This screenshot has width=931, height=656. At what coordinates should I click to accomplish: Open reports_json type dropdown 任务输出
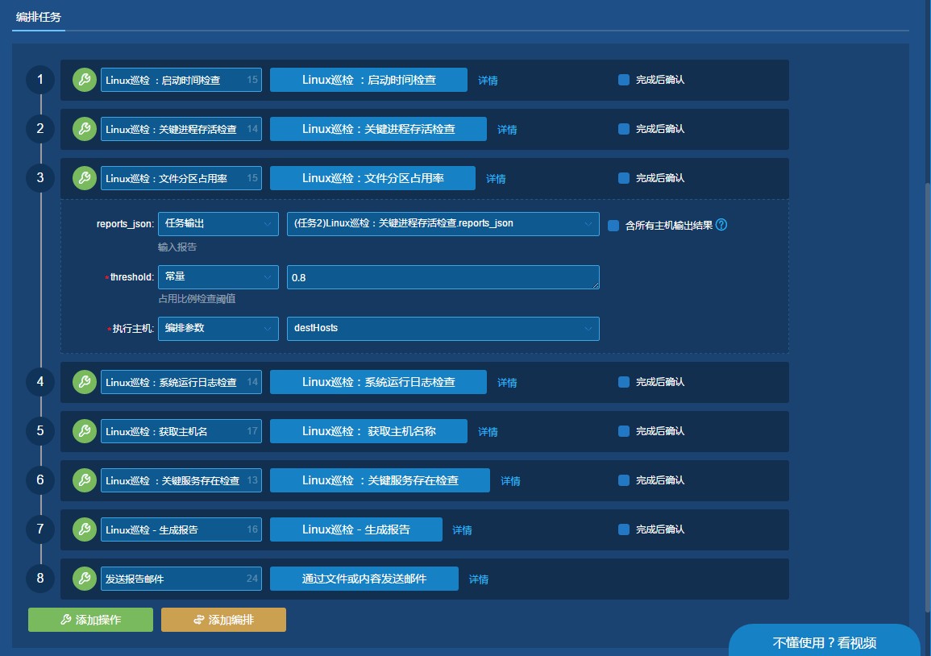tap(218, 224)
